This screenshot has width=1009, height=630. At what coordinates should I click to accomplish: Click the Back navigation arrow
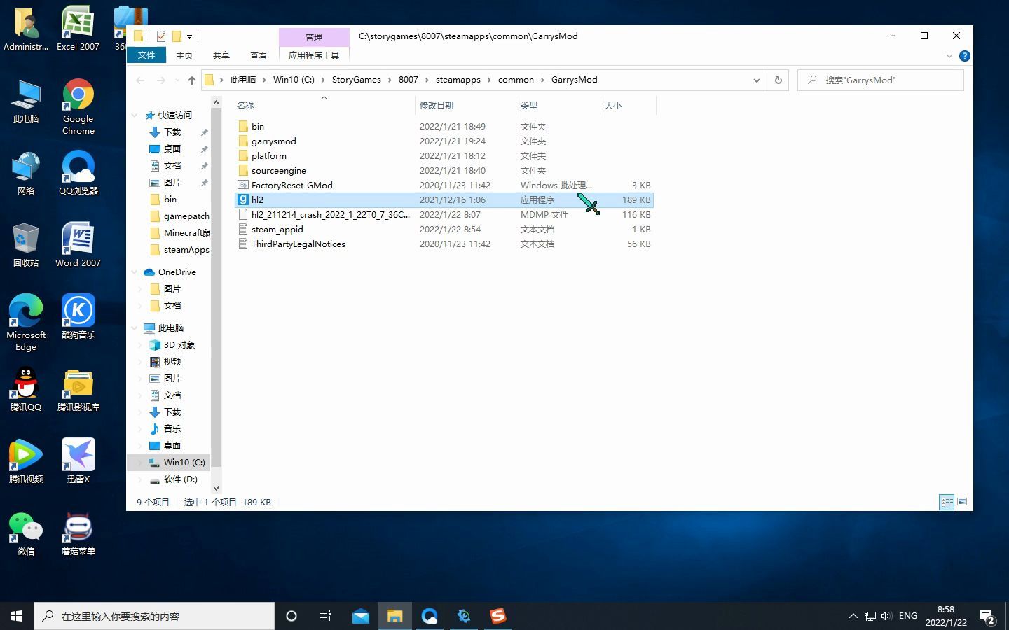[x=140, y=80]
